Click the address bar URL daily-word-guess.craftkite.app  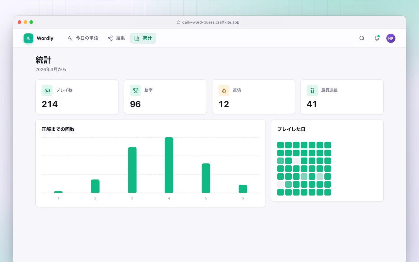pos(211,22)
